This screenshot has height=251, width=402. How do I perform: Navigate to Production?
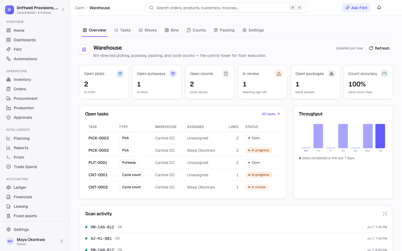[x=35, y=108]
